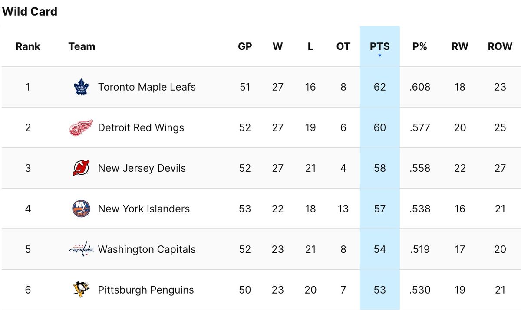Click the Pittsburgh Penguins logo
The image size is (521, 310).
[81, 290]
